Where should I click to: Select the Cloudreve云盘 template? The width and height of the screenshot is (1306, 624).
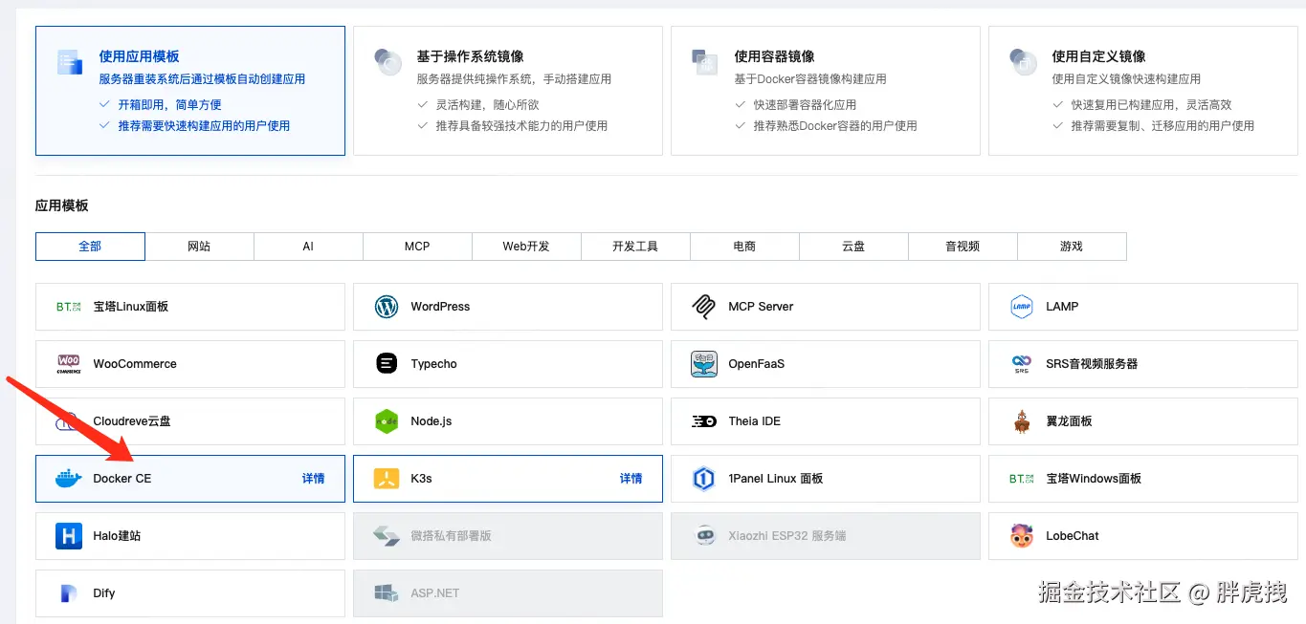(190, 421)
